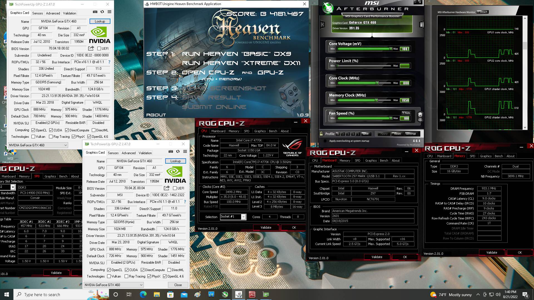This screenshot has width=534, height=300.
Task: Open the GPU-Z taskbar icon
Action: (266, 294)
